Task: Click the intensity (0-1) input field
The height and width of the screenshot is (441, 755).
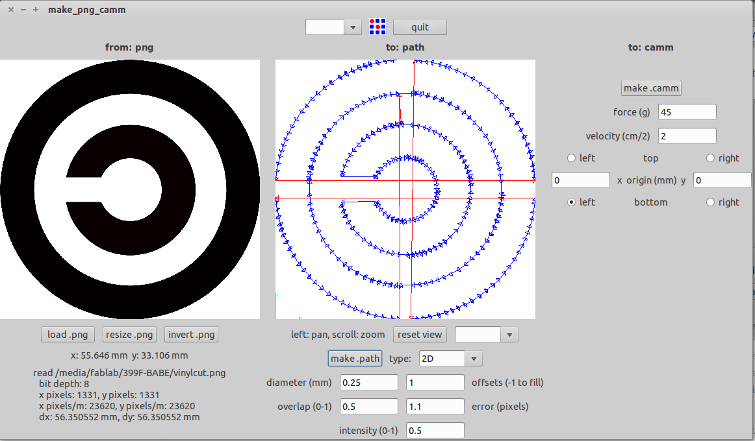Action: click(x=435, y=431)
